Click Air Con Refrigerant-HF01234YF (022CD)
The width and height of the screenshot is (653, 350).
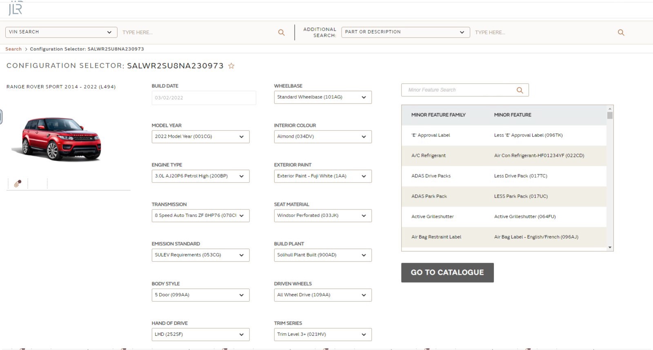pyautogui.click(x=539, y=156)
